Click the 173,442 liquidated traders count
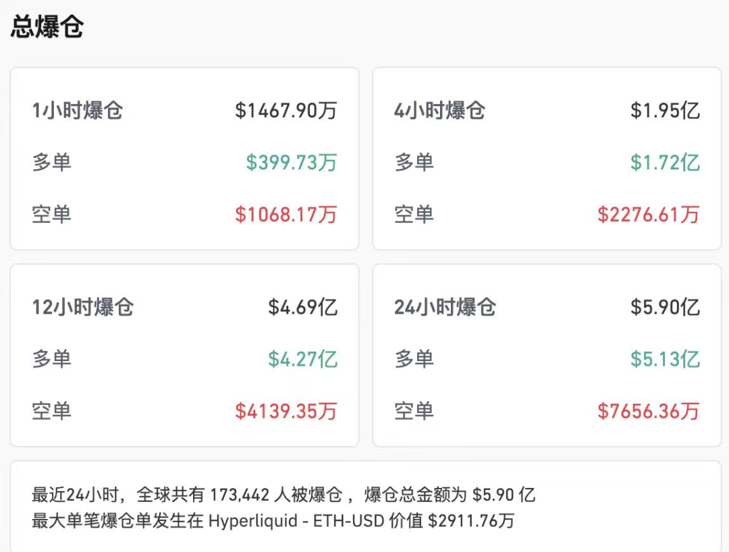The height and width of the screenshot is (552, 729). click(240, 495)
